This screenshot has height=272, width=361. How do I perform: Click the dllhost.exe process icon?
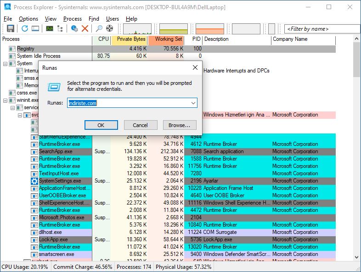(x=34, y=233)
